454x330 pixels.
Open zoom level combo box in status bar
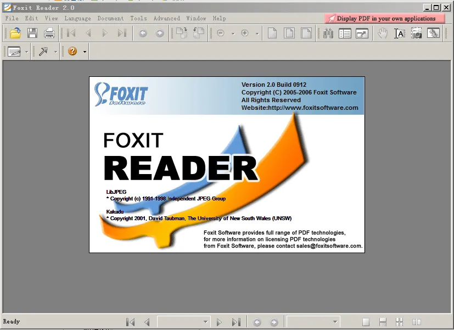pyautogui.click(x=313, y=322)
